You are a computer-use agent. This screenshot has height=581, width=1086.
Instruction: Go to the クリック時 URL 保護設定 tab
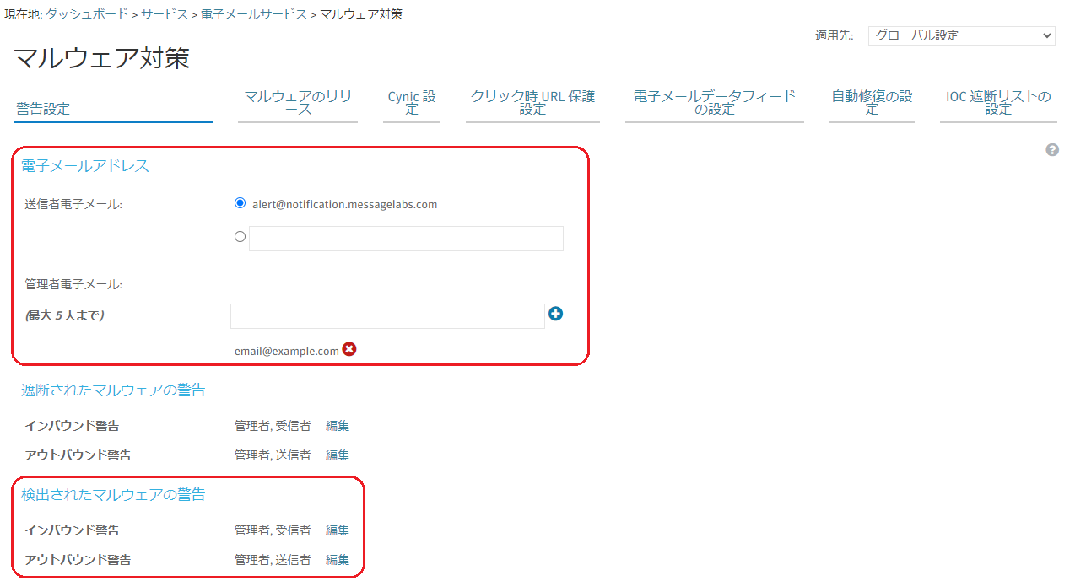point(532,103)
